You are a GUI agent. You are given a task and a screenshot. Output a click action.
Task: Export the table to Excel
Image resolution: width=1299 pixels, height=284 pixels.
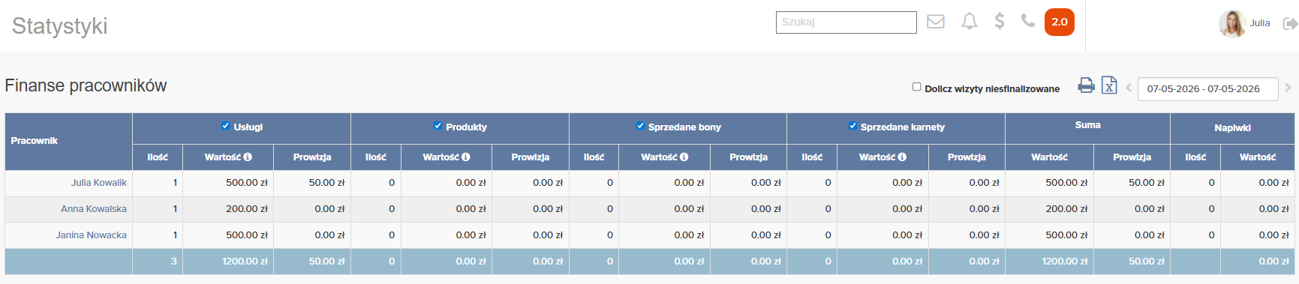tap(1109, 85)
